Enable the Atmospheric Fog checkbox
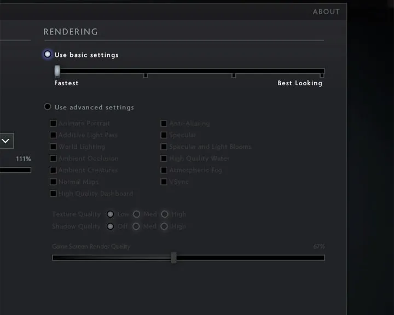The image size is (394, 315). 164,170
